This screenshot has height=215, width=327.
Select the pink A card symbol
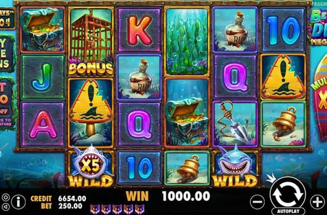point(43,124)
